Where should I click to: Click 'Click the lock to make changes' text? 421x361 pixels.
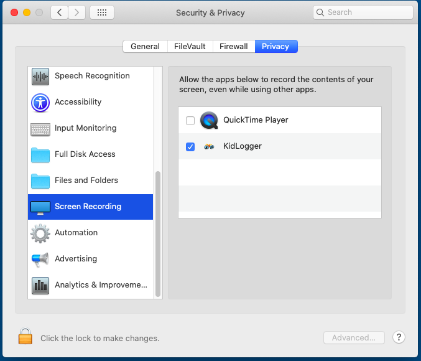(x=100, y=338)
